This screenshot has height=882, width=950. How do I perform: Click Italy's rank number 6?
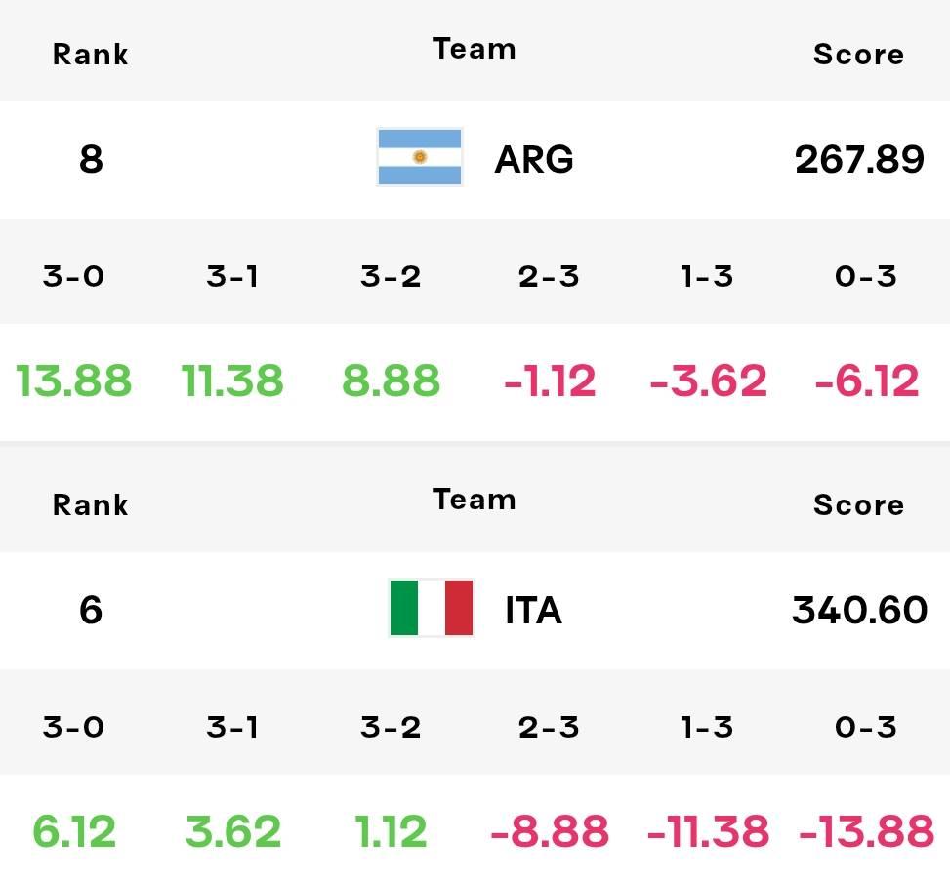[x=91, y=610]
